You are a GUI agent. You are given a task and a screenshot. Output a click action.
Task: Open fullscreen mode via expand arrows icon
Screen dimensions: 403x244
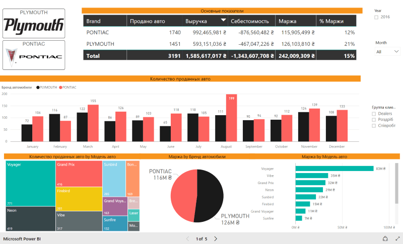[x=397, y=238]
